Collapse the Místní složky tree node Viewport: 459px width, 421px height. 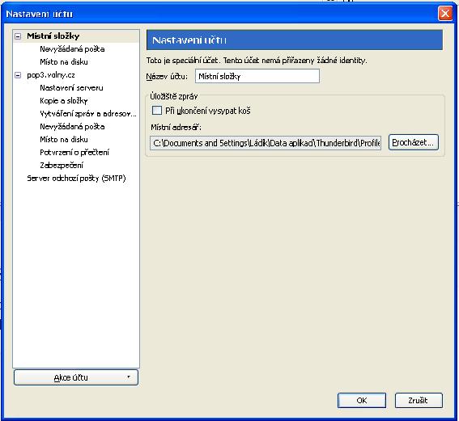click(x=18, y=36)
